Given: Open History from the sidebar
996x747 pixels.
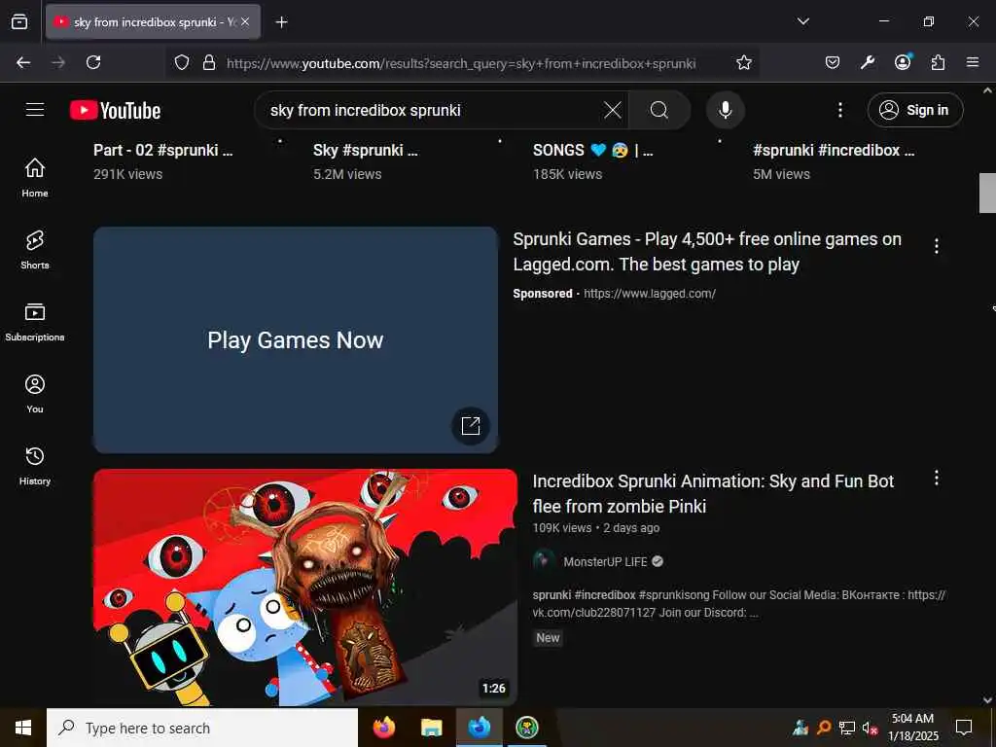Looking at the screenshot, I should pos(35,466).
